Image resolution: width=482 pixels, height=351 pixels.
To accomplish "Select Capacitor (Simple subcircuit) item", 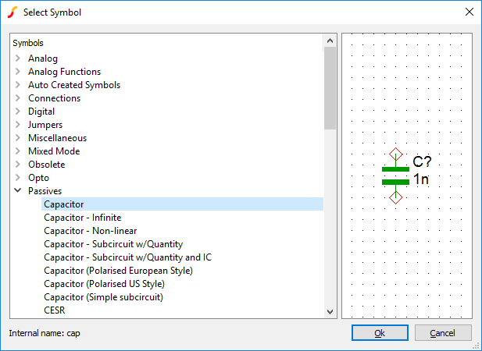I will click(103, 297).
